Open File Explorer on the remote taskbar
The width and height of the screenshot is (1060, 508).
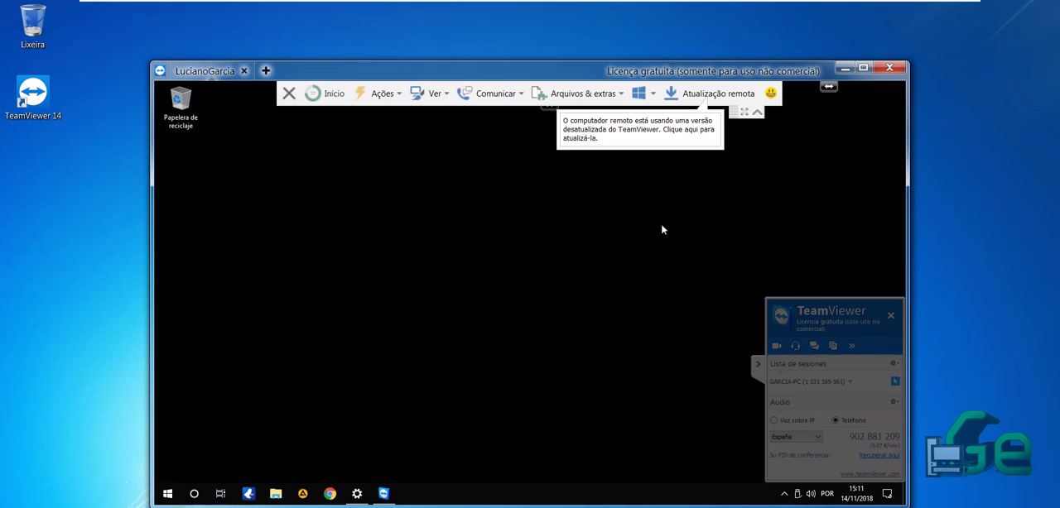(276, 494)
